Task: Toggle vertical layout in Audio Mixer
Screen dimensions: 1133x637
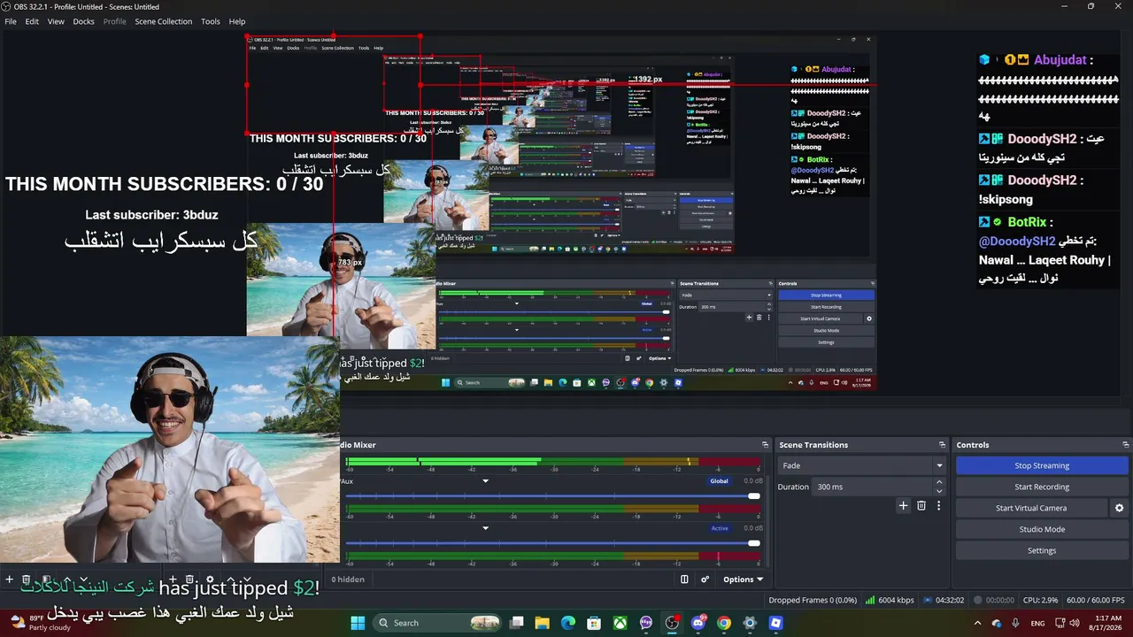Action: (x=684, y=579)
